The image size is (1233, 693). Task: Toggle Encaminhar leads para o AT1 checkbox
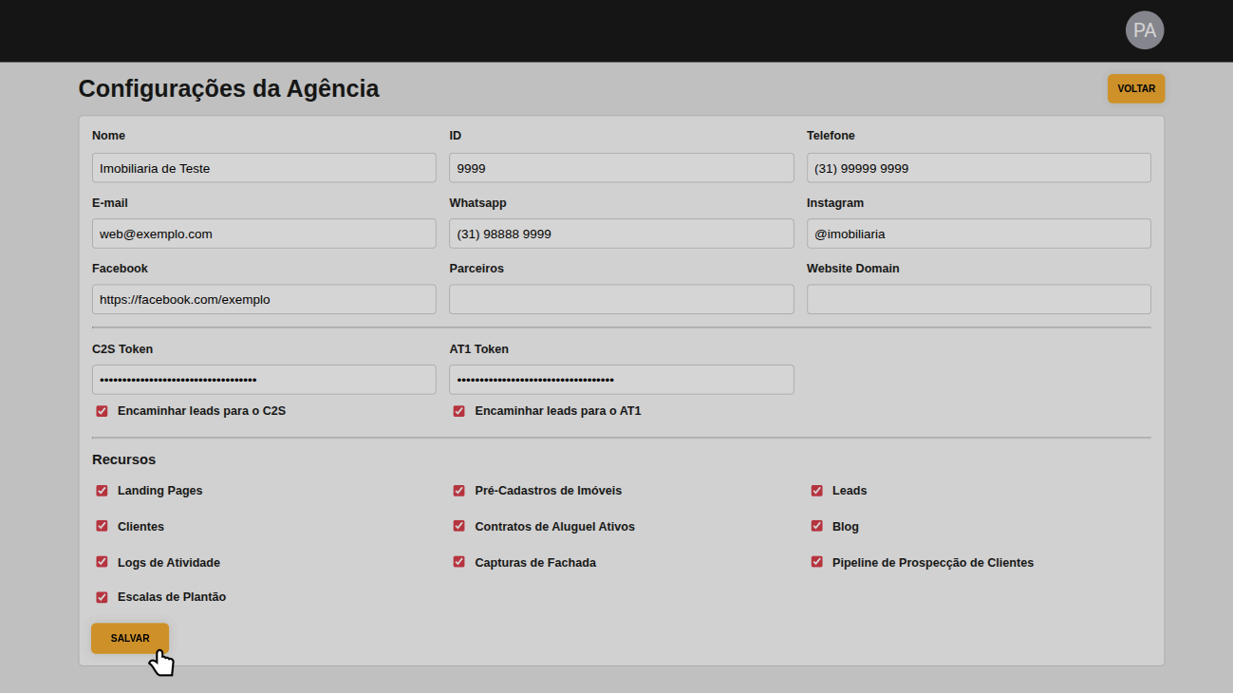tap(459, 411)
